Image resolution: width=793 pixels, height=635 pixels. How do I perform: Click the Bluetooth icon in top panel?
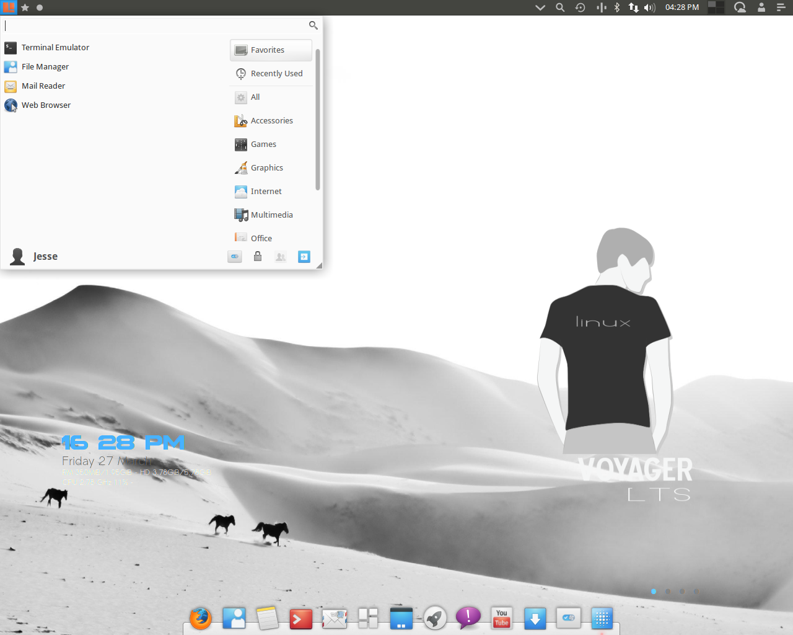tap(617, 7)
